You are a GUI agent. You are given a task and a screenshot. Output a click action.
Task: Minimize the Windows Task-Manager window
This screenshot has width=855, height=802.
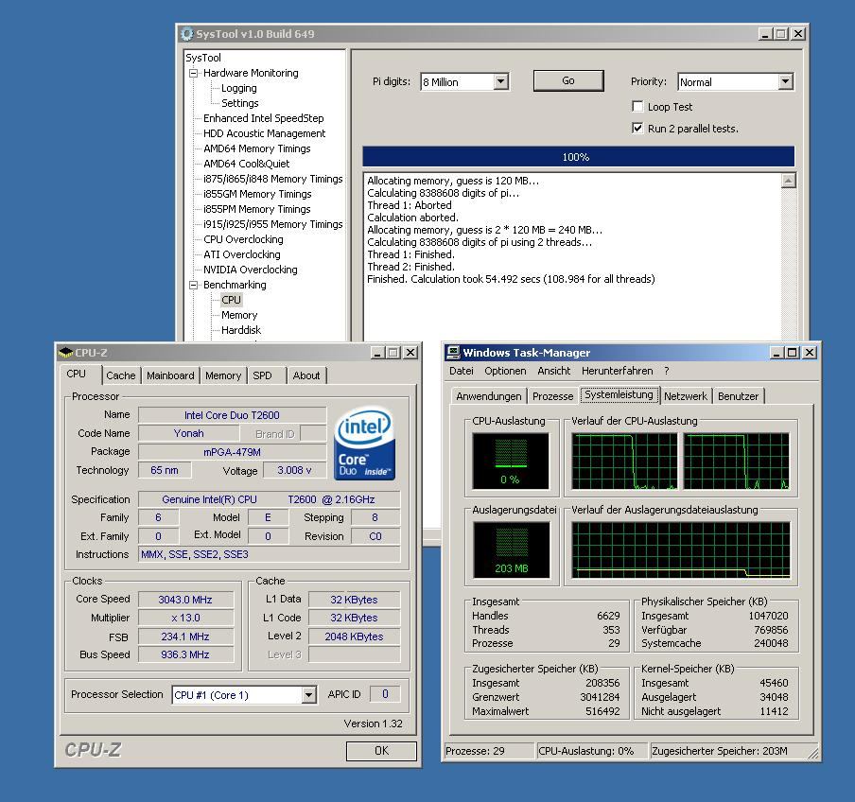tap(777, 353)
